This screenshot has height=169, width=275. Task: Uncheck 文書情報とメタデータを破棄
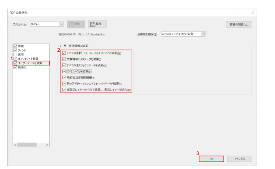coord(64,59)
